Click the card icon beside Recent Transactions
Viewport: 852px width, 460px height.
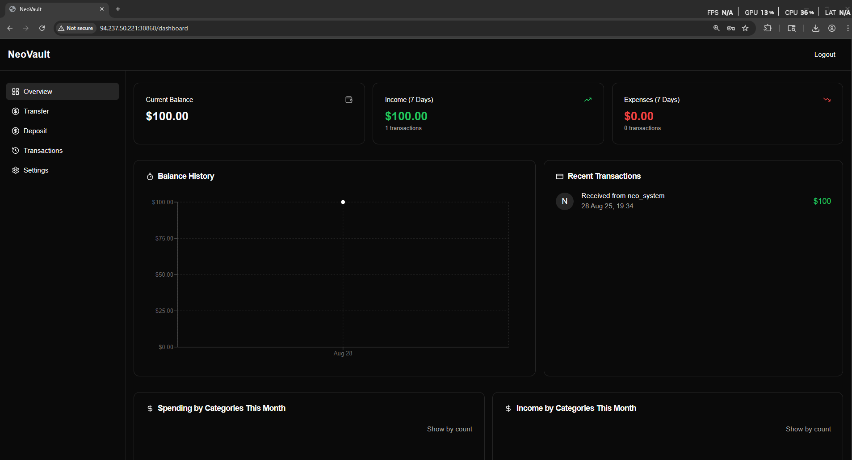559,177
